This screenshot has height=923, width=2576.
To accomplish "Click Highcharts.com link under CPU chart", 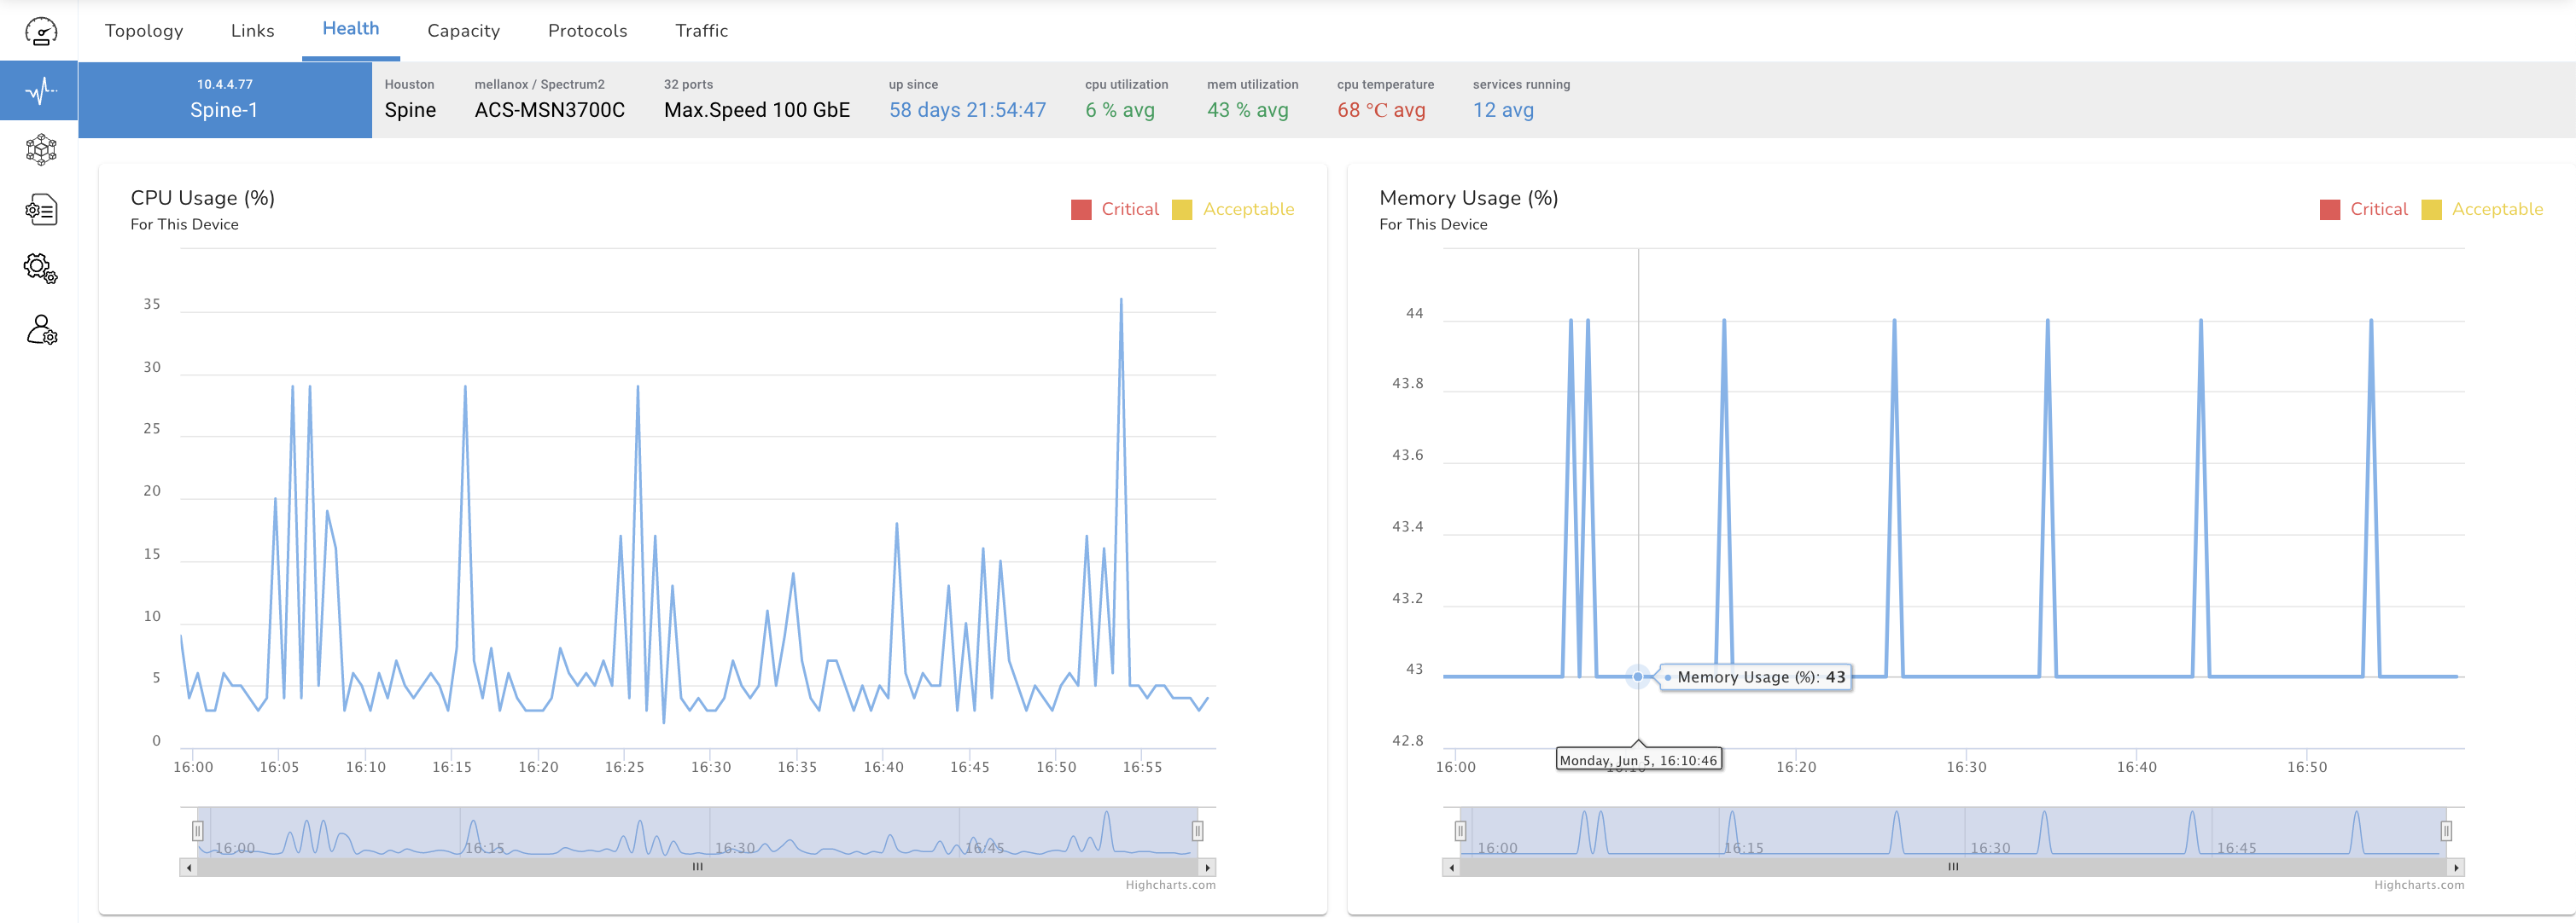I will click(1170, 885).
